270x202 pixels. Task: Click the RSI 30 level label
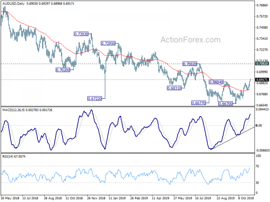tap(257, 183)
